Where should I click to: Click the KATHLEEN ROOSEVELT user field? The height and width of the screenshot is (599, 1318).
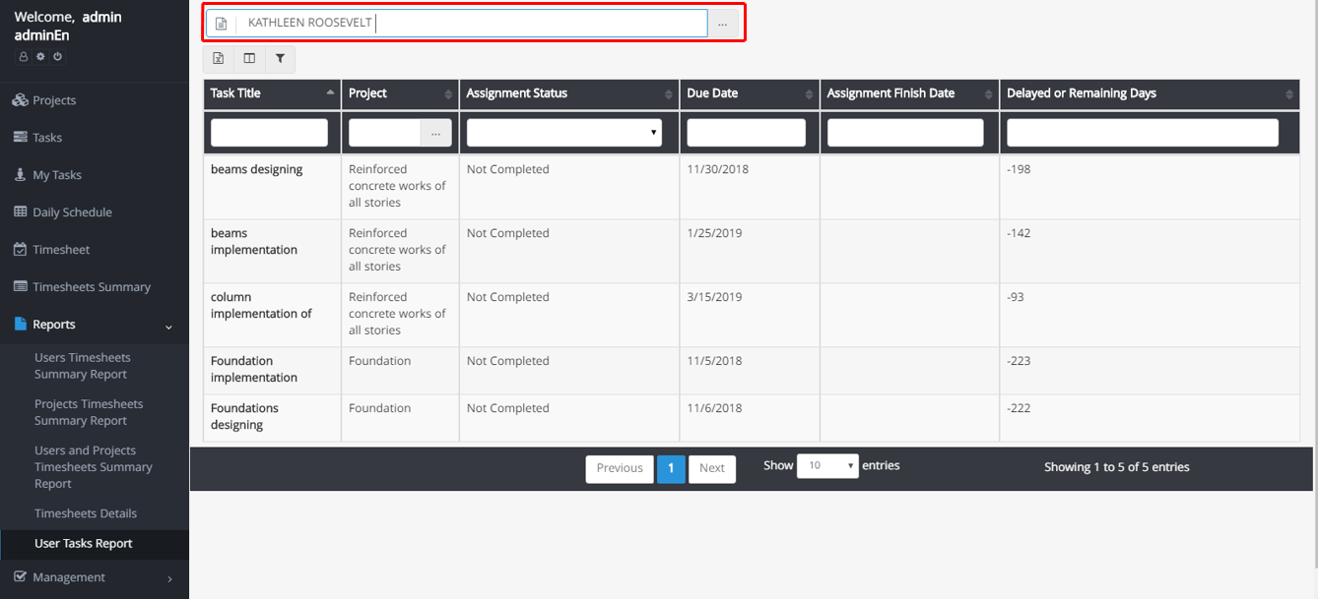tap(471, 24)
